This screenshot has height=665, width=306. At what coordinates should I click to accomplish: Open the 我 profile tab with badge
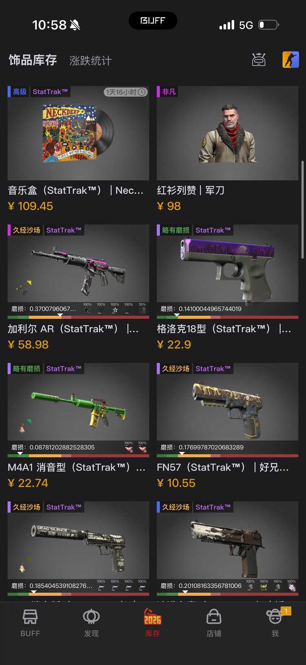[x=276, y=623]
